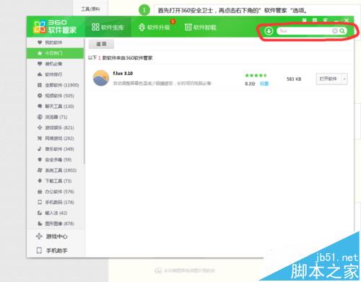Image resolution: width=361 pixels, height=282 pixels.
Task: Click the f.lux app icon
Action: tap(101, 78)
